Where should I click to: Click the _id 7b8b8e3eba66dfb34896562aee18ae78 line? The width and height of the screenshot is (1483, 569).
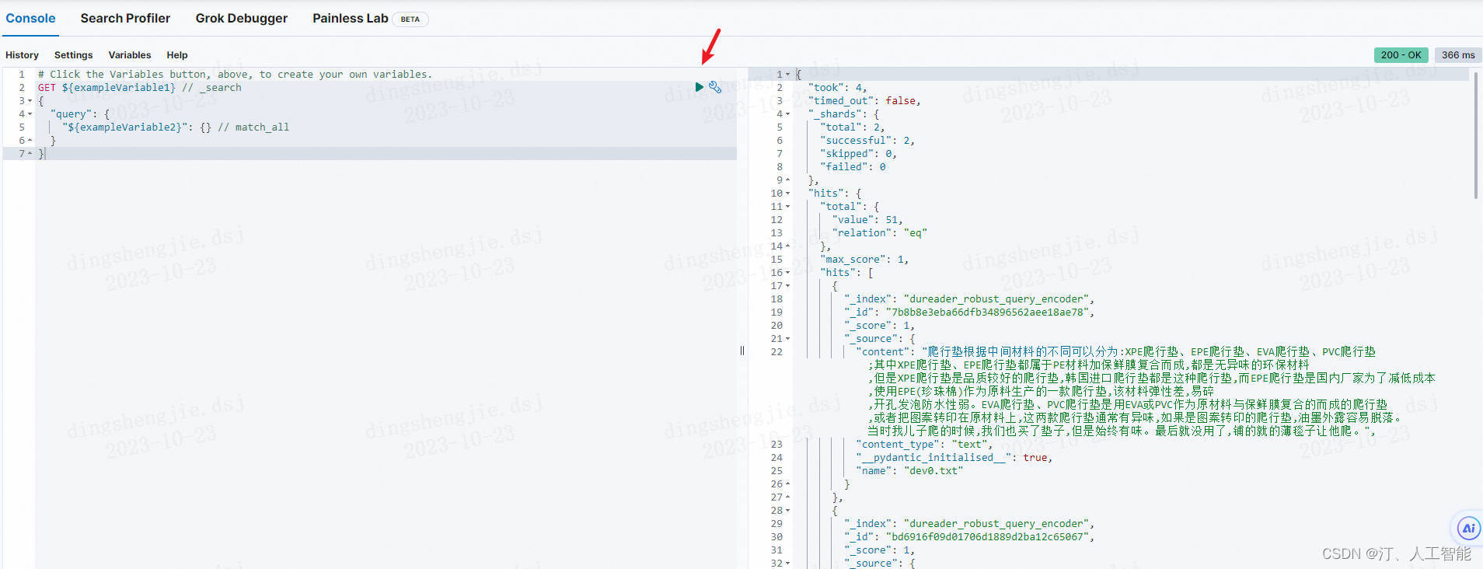point(969,312)
